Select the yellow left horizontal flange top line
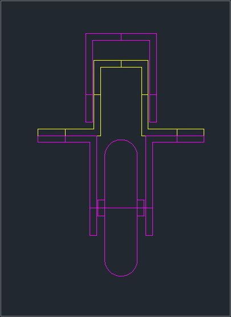Screen dimensions: 231x317 coord(66,129)
